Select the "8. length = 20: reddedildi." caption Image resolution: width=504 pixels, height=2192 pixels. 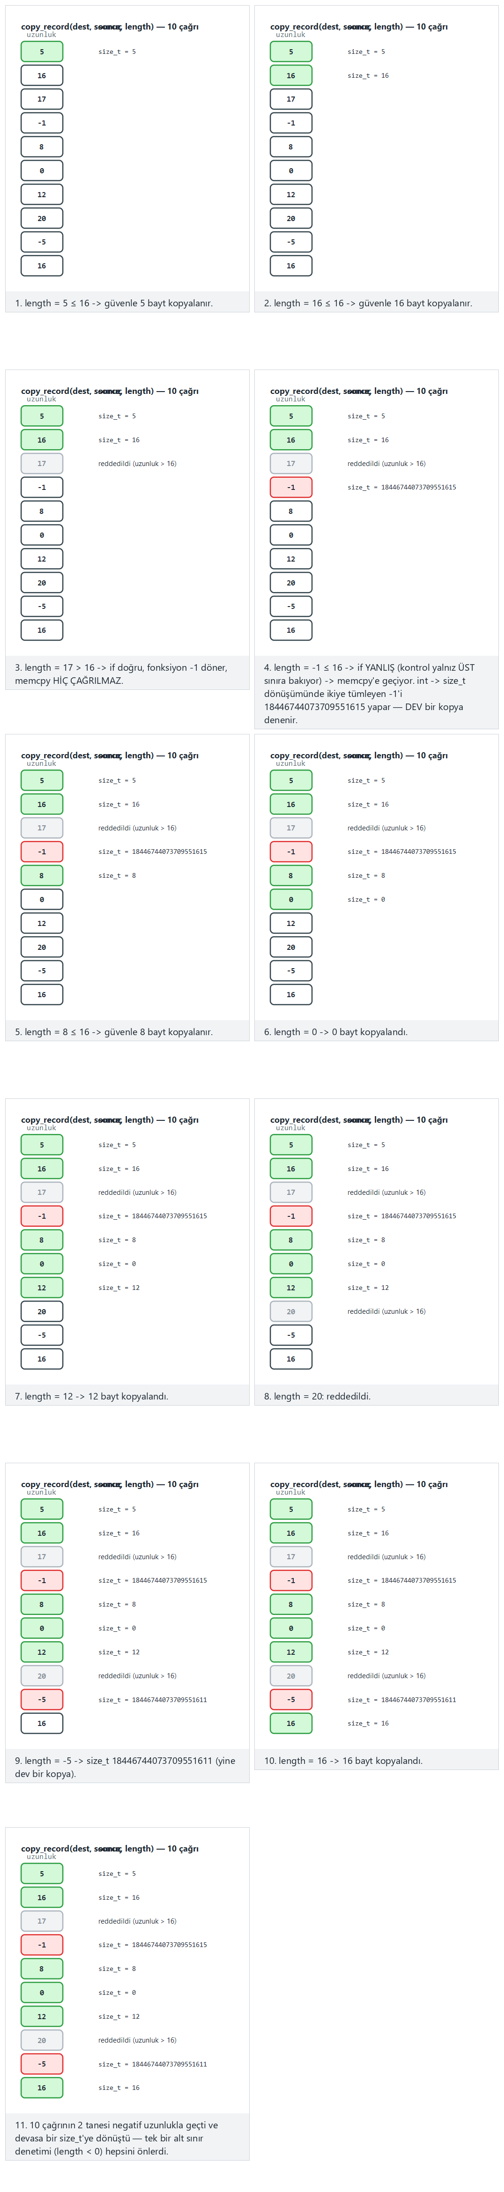pyautogui.click(x=318, y=1396)
